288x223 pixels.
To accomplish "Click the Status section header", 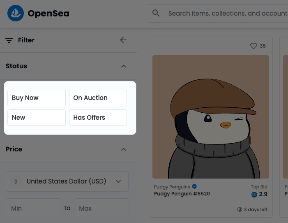I will tap(68, 66).
